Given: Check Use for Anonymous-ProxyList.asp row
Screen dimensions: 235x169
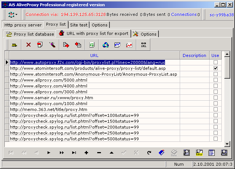Looking at the screenshot, I should (x=215, y=74).
